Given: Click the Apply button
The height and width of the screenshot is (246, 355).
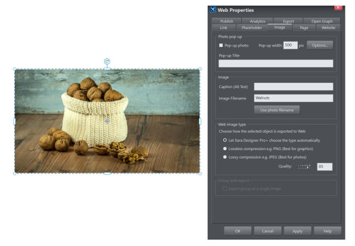Looking at the screenshot, I should pos(297,231).
